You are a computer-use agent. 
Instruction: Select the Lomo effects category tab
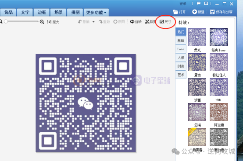click(181, 49)
